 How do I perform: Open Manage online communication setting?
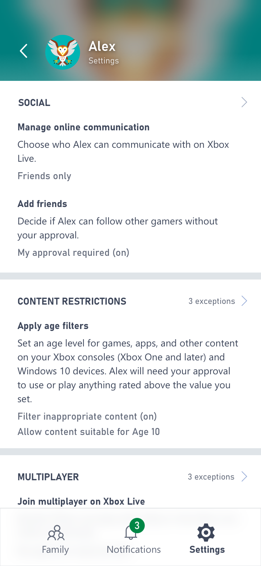[84, 127]
